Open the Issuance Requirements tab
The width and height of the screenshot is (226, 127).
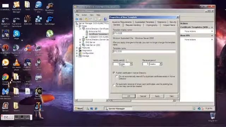pyautogui.click(x=122, y=22)
